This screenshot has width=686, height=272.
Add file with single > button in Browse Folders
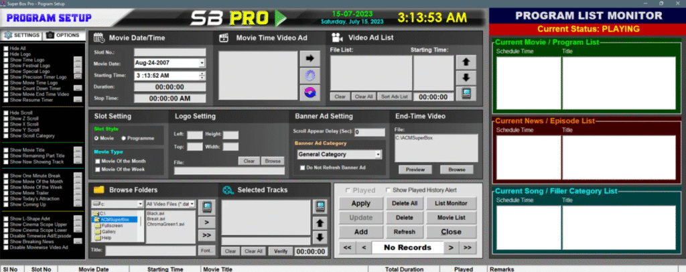(206, 222)
